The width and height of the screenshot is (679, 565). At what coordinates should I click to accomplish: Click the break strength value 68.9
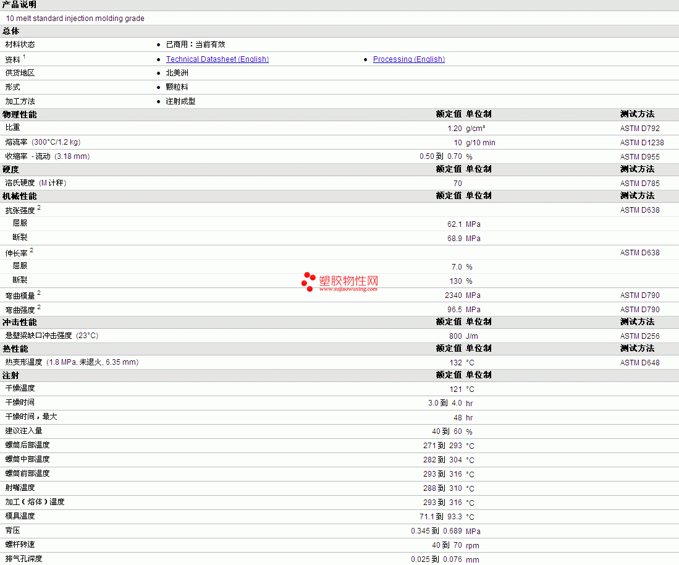[455, 239]
